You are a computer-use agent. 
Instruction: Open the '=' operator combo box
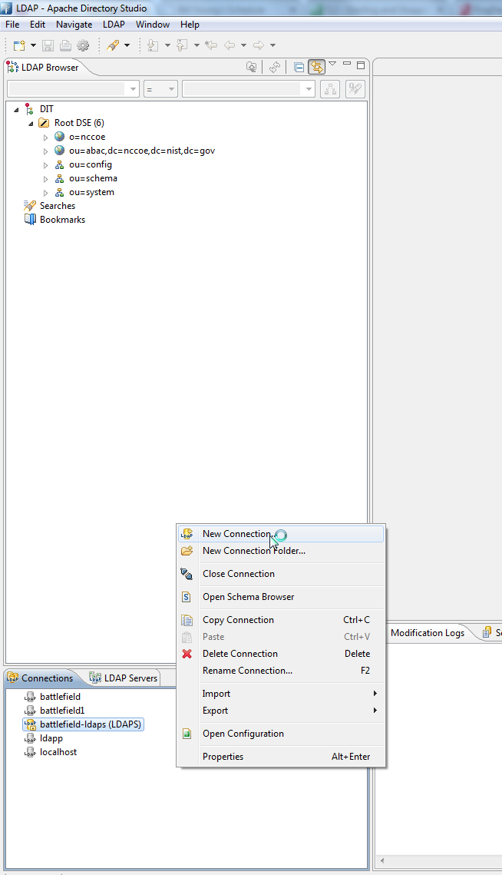(160, 88)
